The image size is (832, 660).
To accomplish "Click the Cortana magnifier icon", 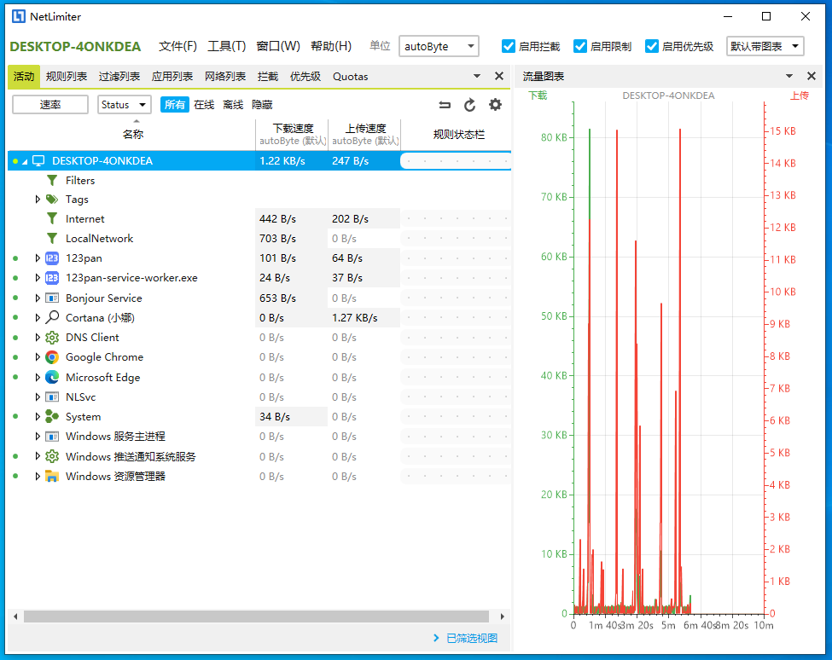I will tap(52, 317).
